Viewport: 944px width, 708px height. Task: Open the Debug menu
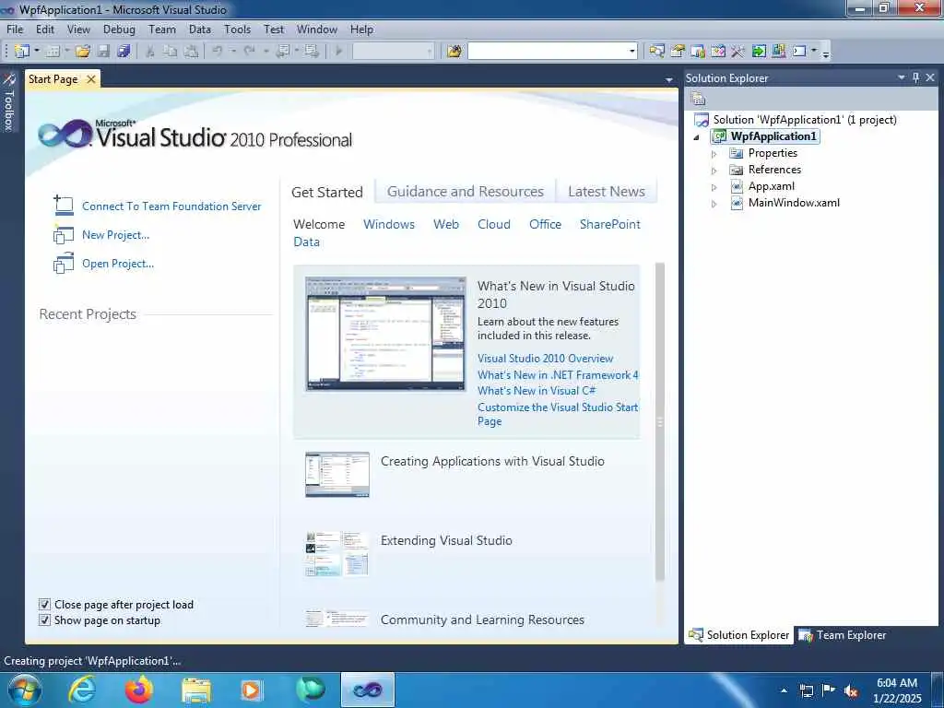point(119,29)
